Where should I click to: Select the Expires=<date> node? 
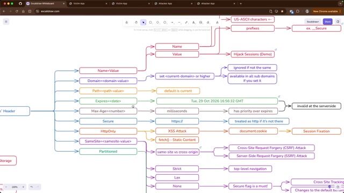pos(108,101)
